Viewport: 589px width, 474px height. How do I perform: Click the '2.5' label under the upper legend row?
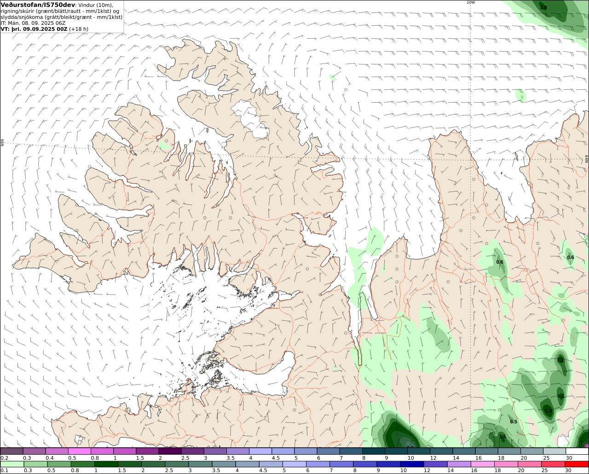(x=185, y=458)
